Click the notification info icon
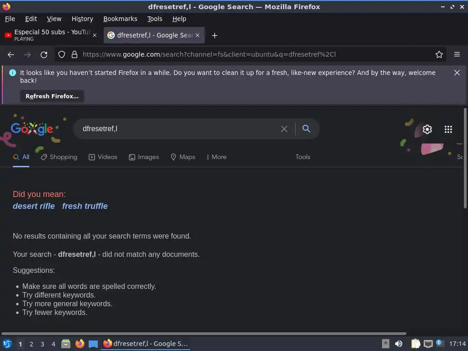The image size is (468, 351). tap(12, 73)
